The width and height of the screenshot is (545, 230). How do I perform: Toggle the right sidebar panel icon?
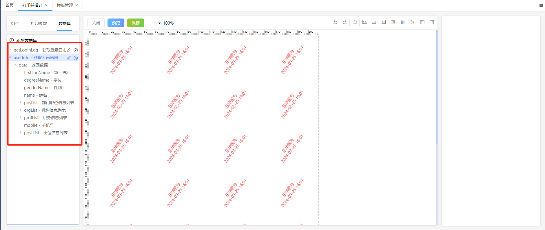432,22
